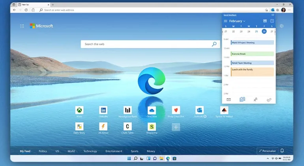
Task: Focus the browser address bar
Action: point(151,10)
